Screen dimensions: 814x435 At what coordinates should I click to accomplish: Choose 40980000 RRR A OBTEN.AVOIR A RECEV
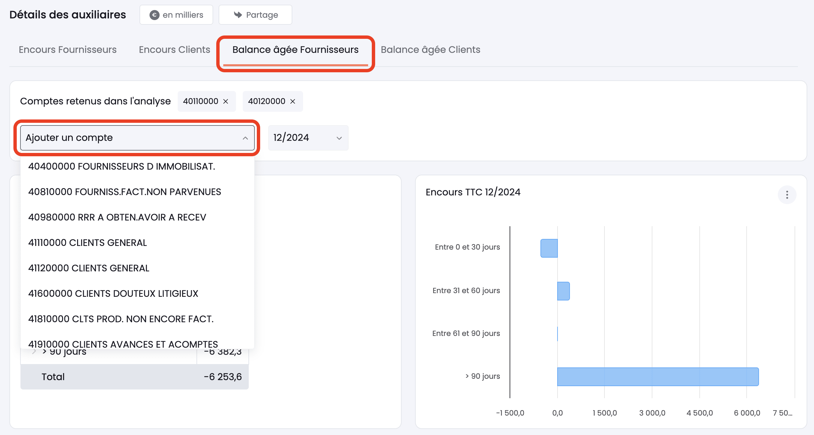(x=137, y=217)
